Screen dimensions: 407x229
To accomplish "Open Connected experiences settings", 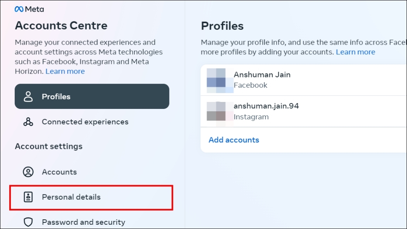I will point(86,122).
